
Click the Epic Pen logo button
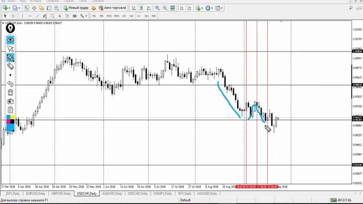pos(10,28)
